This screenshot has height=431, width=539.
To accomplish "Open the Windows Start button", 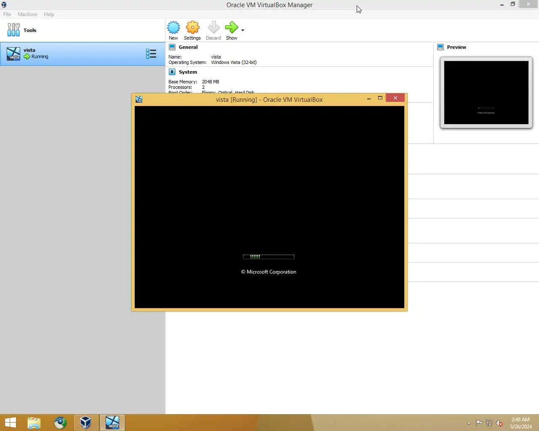I will pyautogui.click(x=10, y=422).
